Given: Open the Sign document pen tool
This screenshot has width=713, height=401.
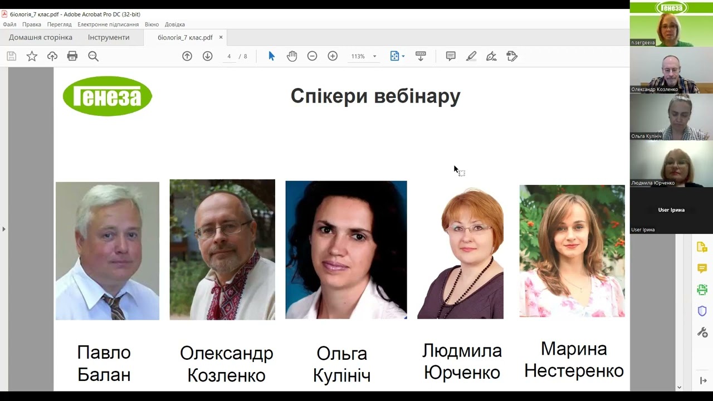Looking at the screenshot, I should pos(491,56).
